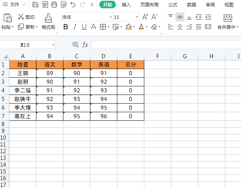The image size is (241, 188).
Task: Align text to top icon
Action: 171,17
